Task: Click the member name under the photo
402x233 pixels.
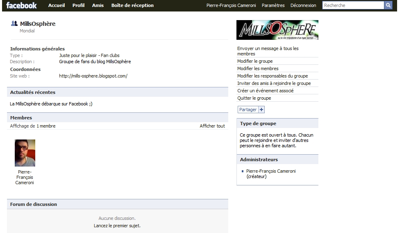Action: click(x=25, y=177)
